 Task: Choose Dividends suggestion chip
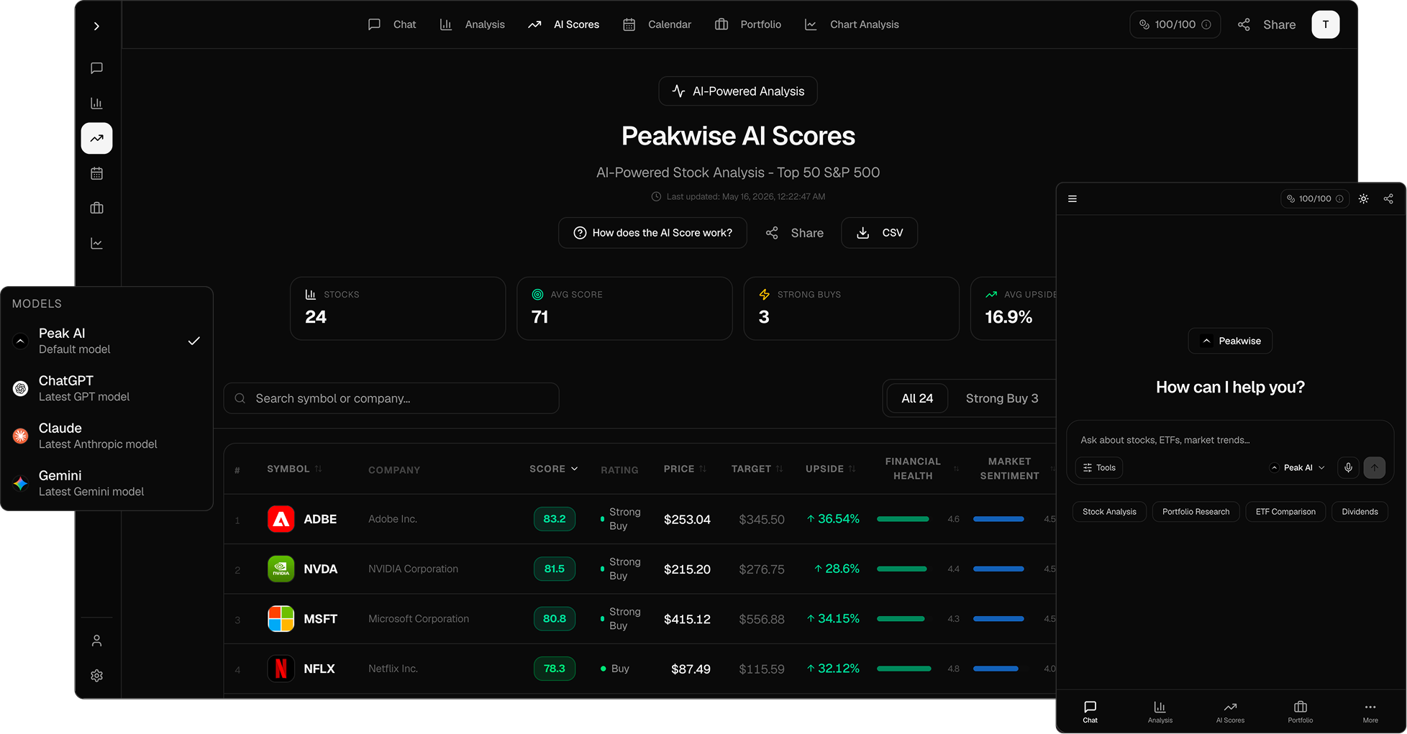[x=1360, y=512]
